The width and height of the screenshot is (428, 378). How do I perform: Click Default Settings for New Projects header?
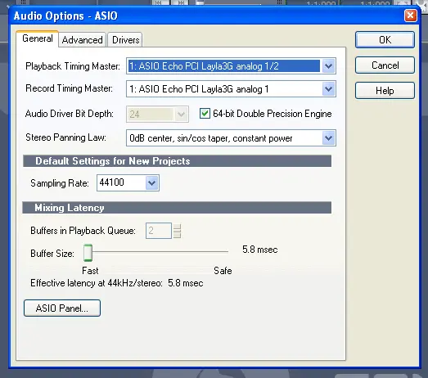tap(177, 161)
